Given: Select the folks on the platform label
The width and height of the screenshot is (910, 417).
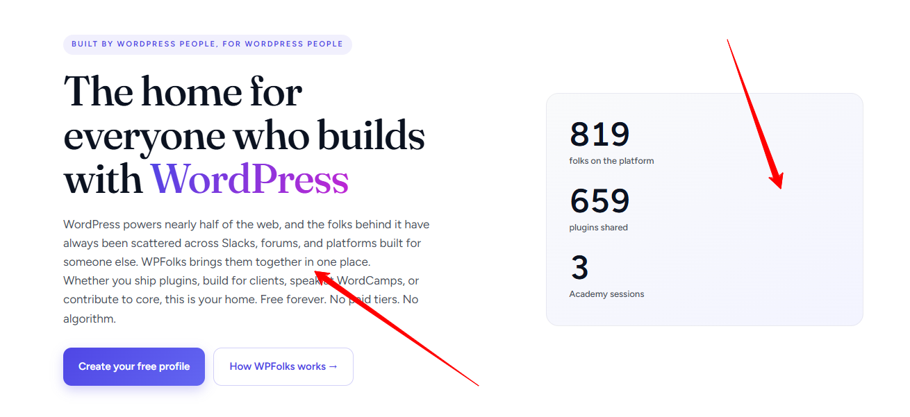Looking at the screenshot, I should point(611,161).
